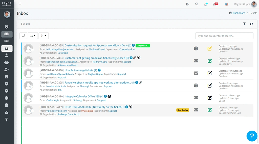The height and width of the screenshot is (144, 259).
Task: Open organization Alliancebroadband
Action: point(67,65)
